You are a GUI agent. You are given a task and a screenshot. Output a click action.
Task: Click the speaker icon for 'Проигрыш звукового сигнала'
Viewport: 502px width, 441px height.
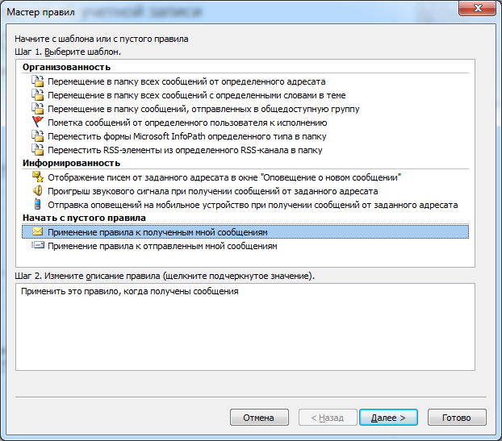pos(37,191)
